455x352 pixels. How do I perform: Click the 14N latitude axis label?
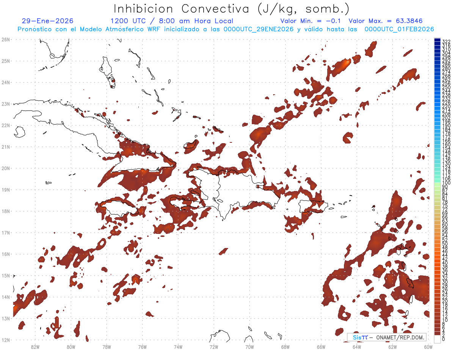click(x=6, y=297)
